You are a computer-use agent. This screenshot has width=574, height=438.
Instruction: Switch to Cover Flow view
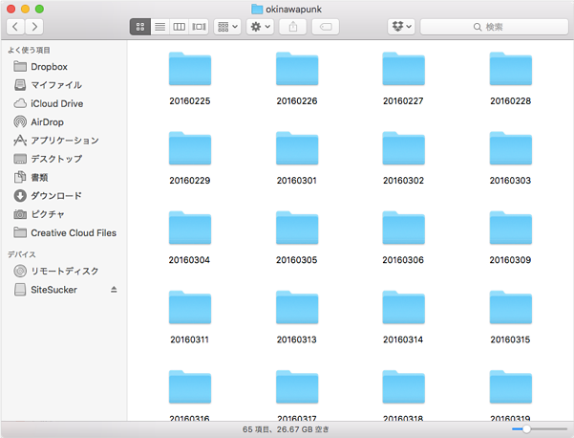click(199, 27)
